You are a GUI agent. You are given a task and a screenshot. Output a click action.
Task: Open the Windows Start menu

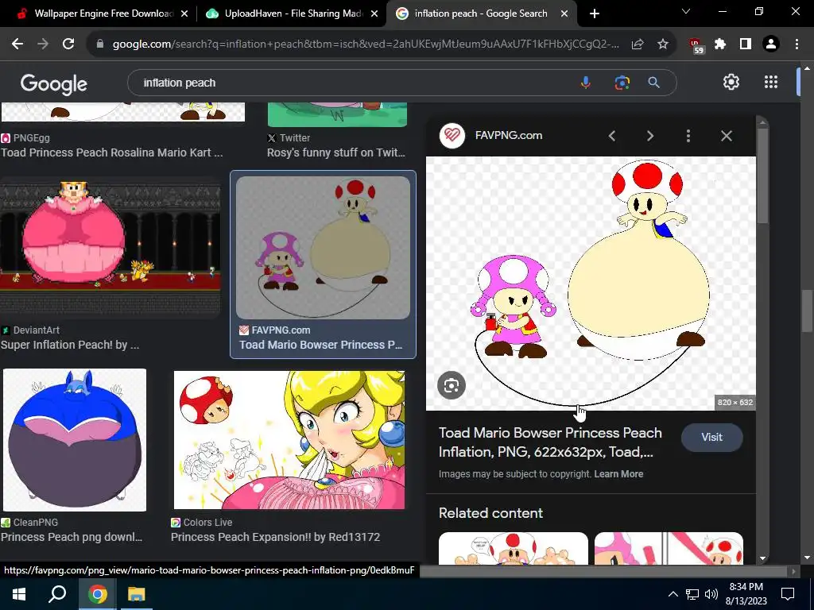19,594
